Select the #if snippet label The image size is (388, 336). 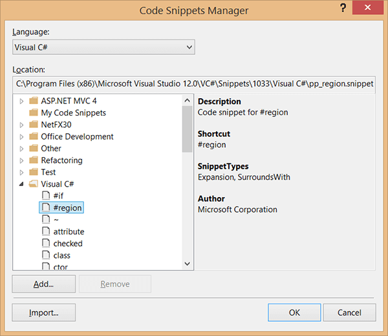point(58,196)
